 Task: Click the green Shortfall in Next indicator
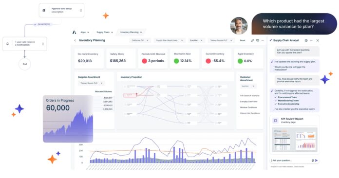pos(176,61)
